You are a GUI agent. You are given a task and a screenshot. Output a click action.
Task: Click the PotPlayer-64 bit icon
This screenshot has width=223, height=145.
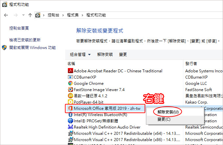pos(71,102)
